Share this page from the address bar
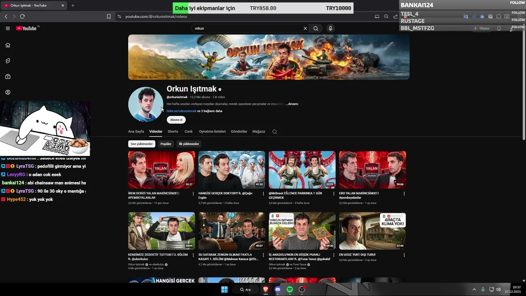 tap(395, 16)
